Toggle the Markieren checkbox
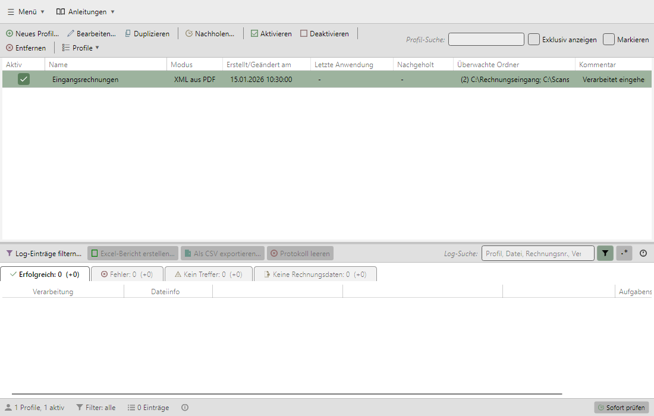This screenshot has width=654, height=416. (609, 40)
